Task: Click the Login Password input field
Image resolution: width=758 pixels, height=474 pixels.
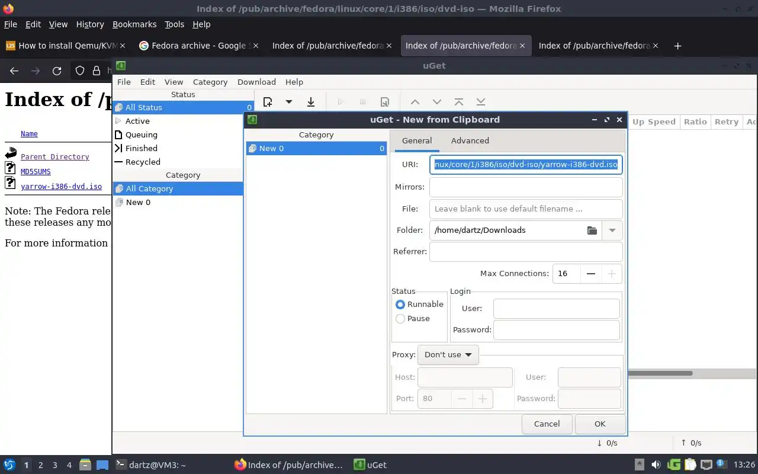Action: tap(557, 330)
